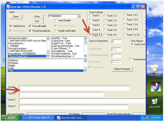Image resolution: width=164 pixels, height=122 pixels.
Task: Click the Windows start button
Action: coord(10,118)
